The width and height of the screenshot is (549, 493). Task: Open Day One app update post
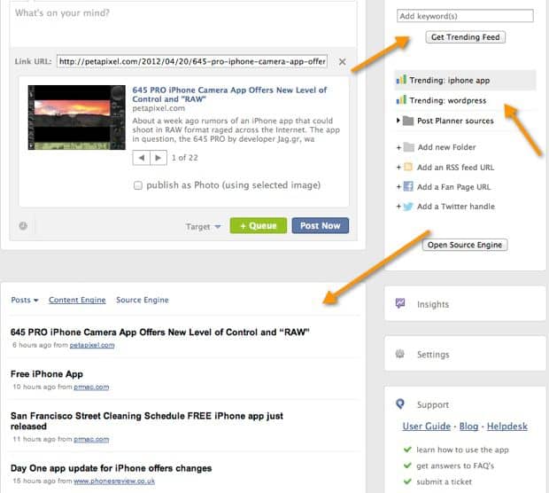111,468
